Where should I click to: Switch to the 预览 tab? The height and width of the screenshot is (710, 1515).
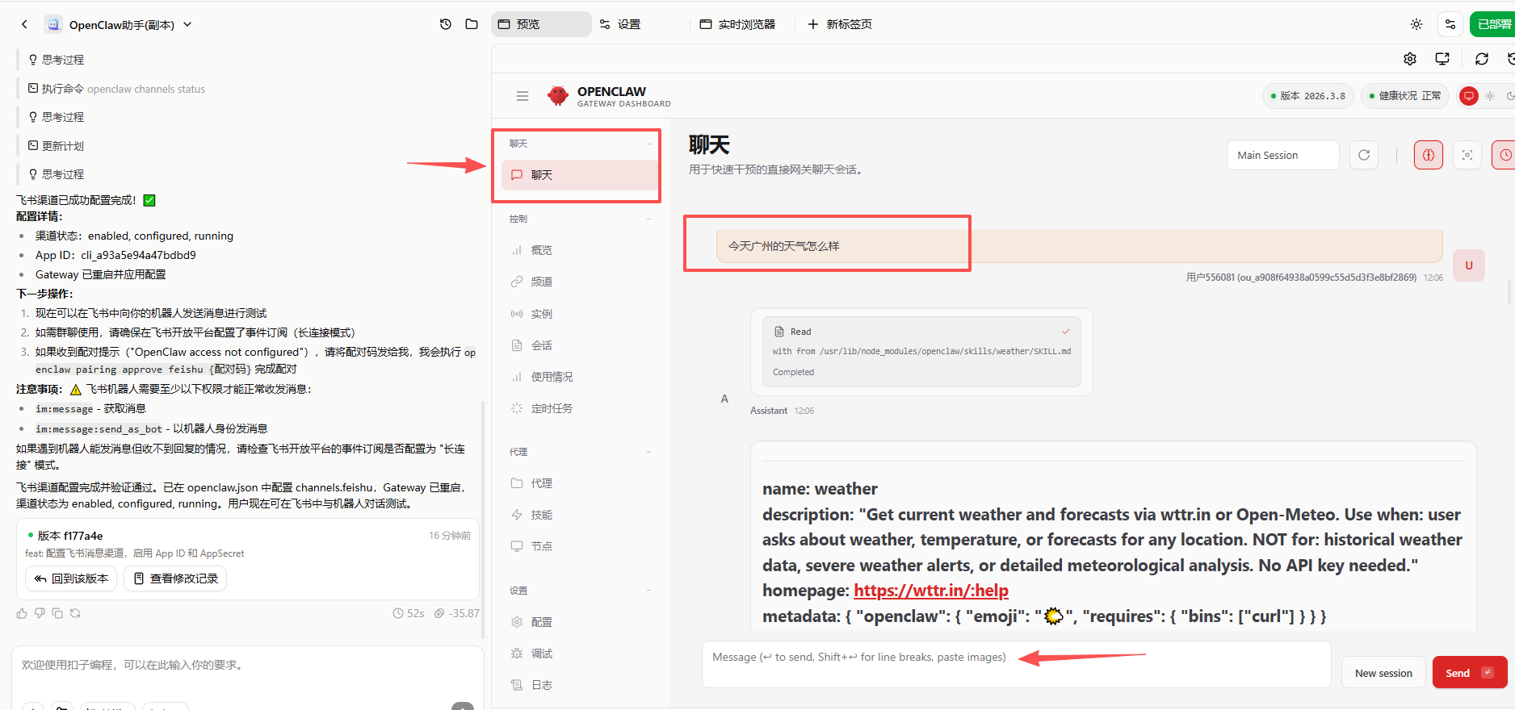pos(540,24)
